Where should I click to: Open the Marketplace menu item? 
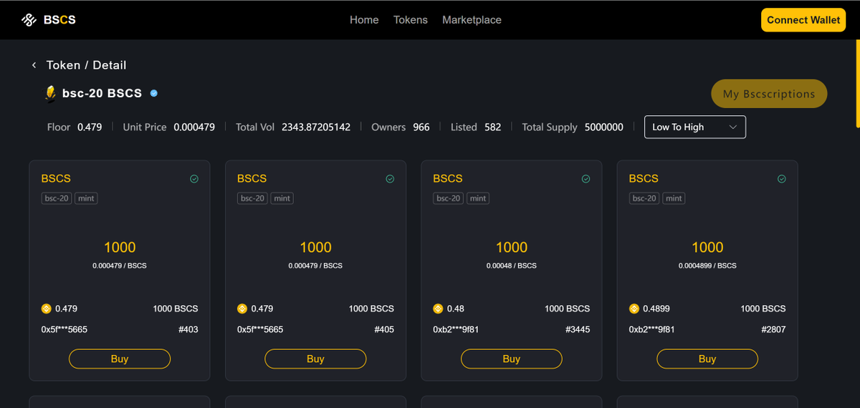pyautogui.click(x=472, y=20)
